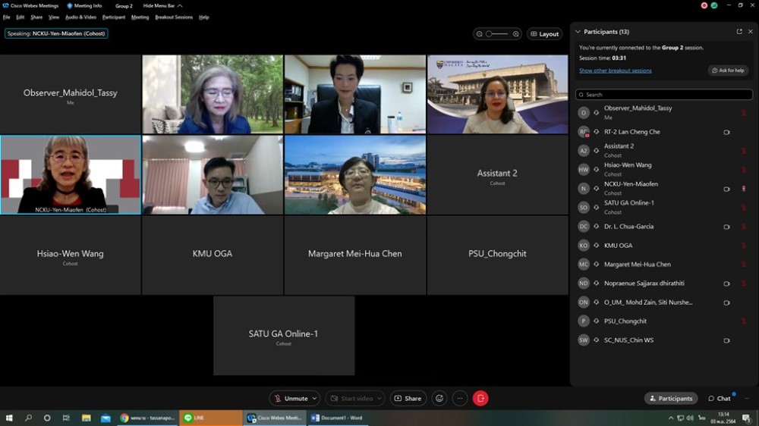Click Ask for help button
Viewport: 759px width, 426px height.
[x=728, y=70]
